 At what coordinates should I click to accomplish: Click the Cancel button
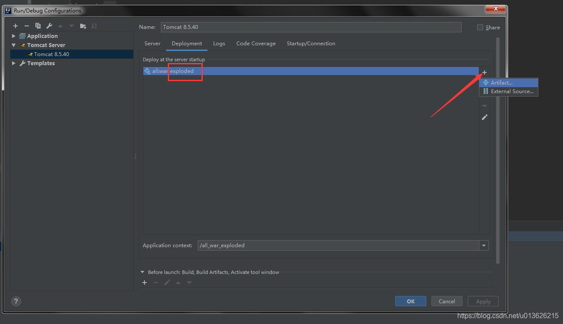pos(447,301)
